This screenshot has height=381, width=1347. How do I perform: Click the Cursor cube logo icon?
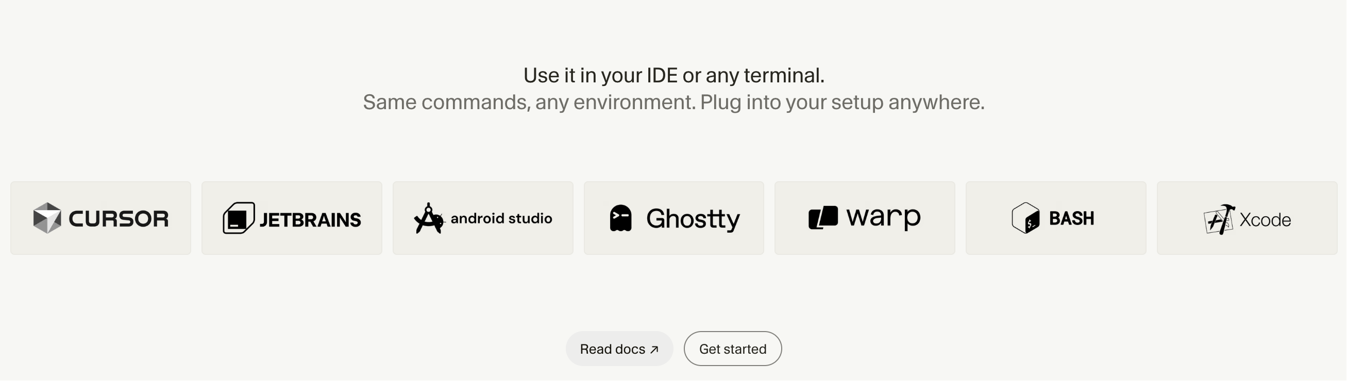click(x=47, y=218)
